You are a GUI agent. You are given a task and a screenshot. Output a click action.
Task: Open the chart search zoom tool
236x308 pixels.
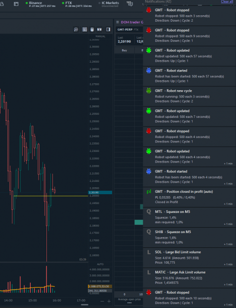pos(76,30)
